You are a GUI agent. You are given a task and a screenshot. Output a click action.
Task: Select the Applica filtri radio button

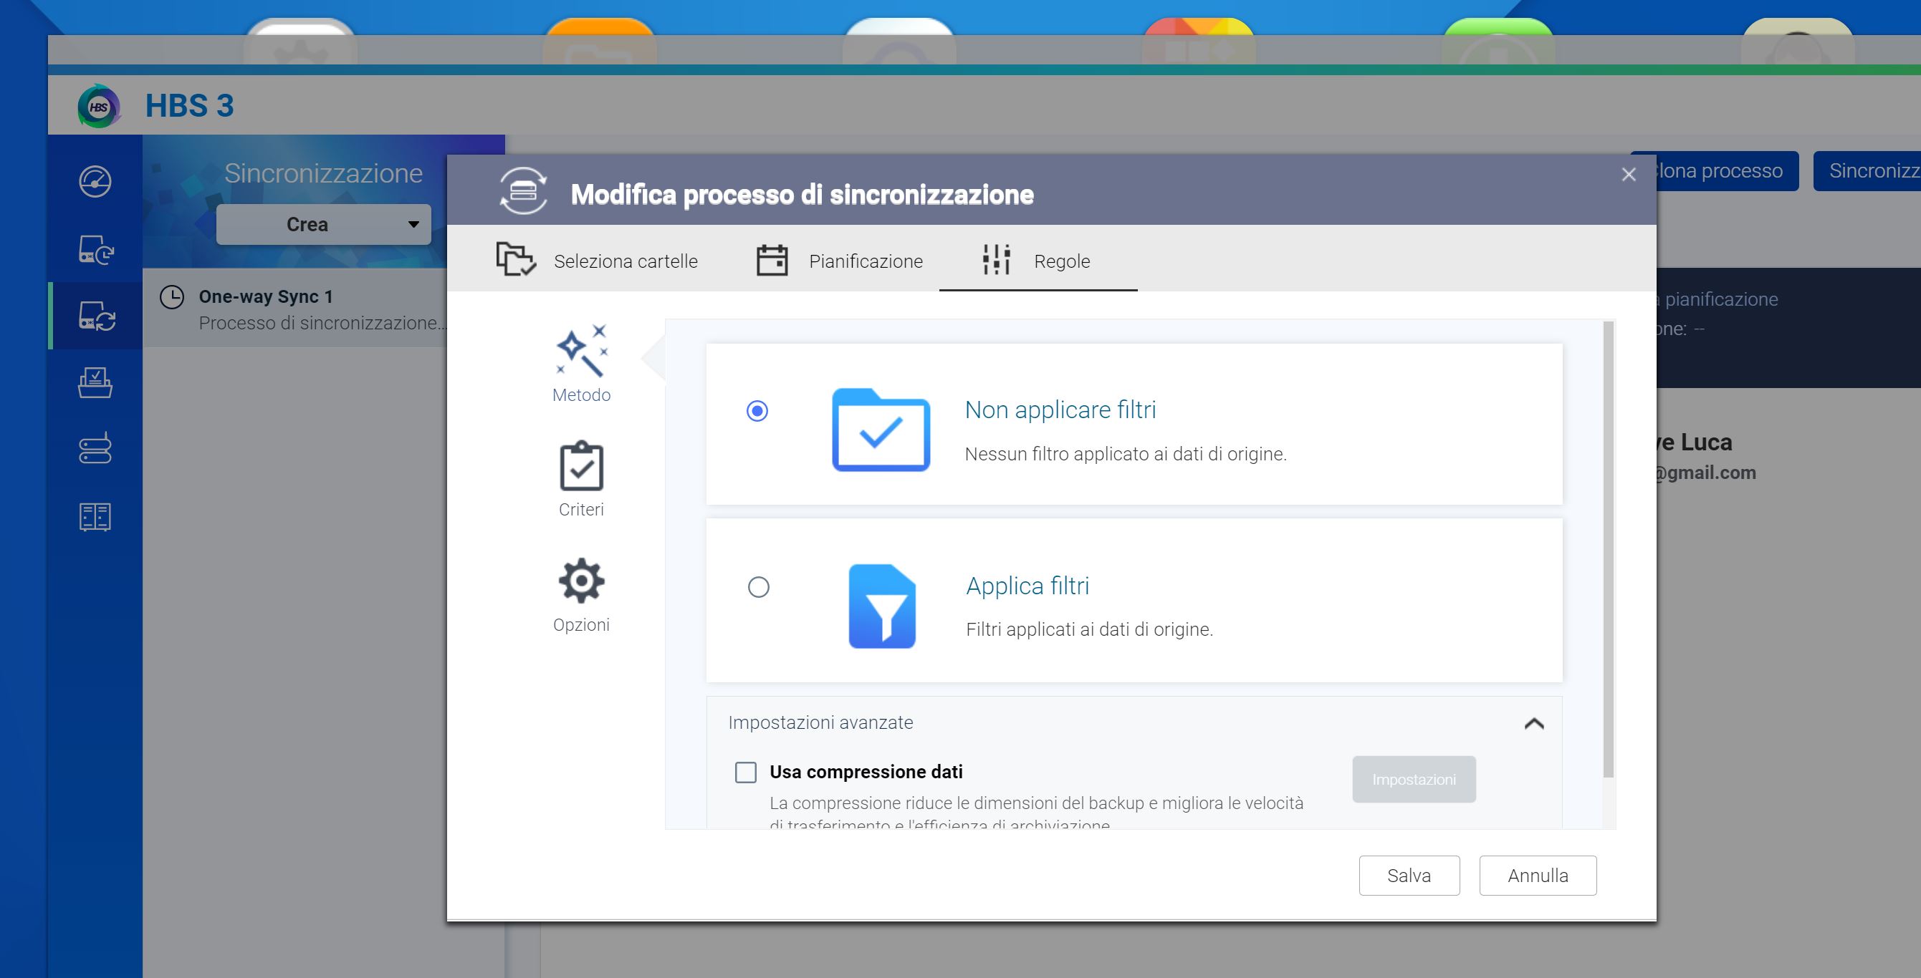758,587
